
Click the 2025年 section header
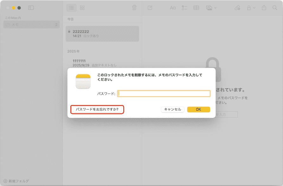coord(73,51)
